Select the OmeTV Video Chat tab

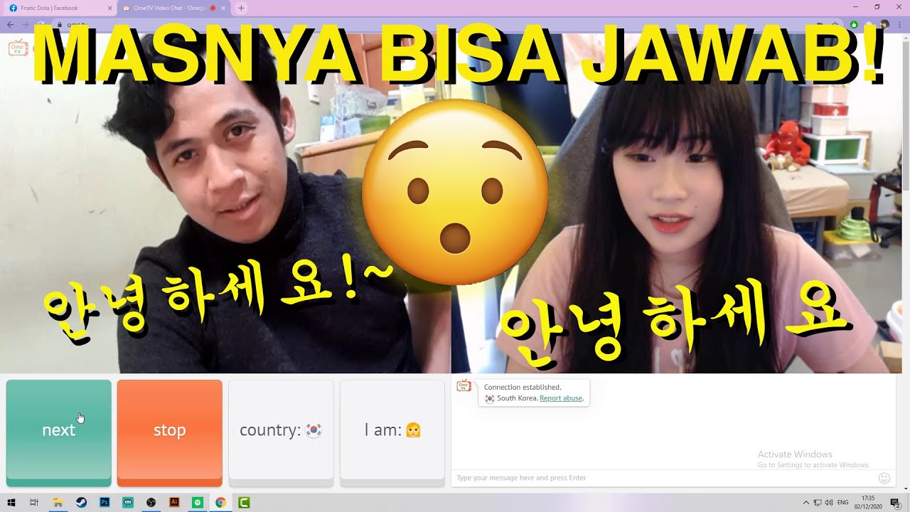(174, 8)
